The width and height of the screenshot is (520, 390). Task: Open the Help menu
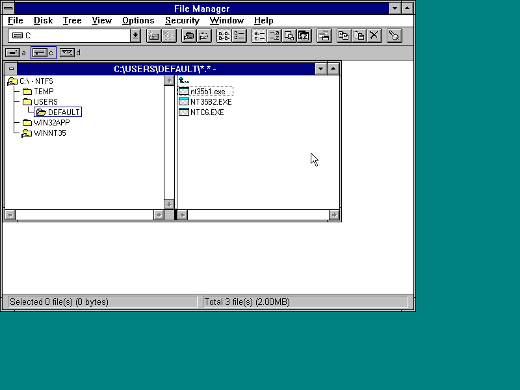click(x=264, y=21)
